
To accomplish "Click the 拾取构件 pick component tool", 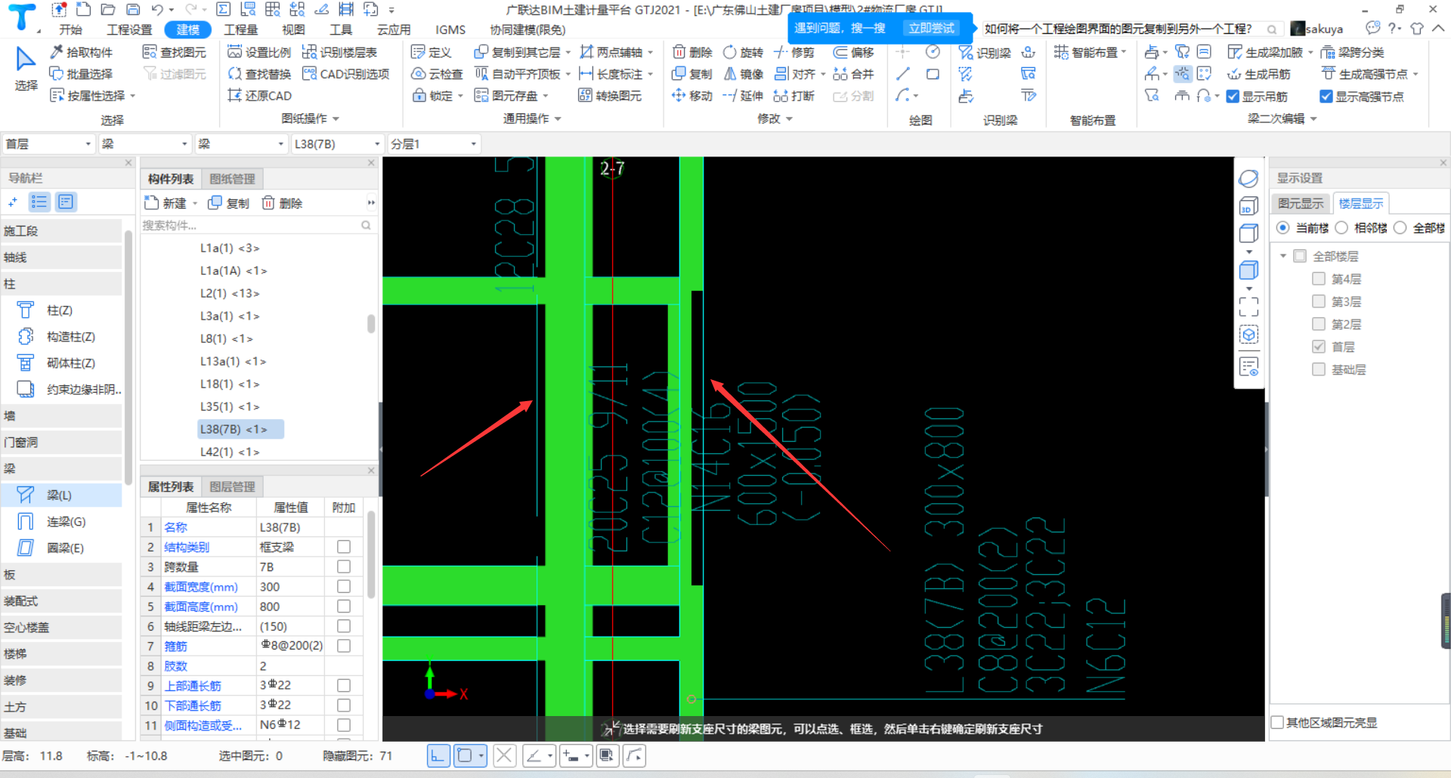I will 81,52.
